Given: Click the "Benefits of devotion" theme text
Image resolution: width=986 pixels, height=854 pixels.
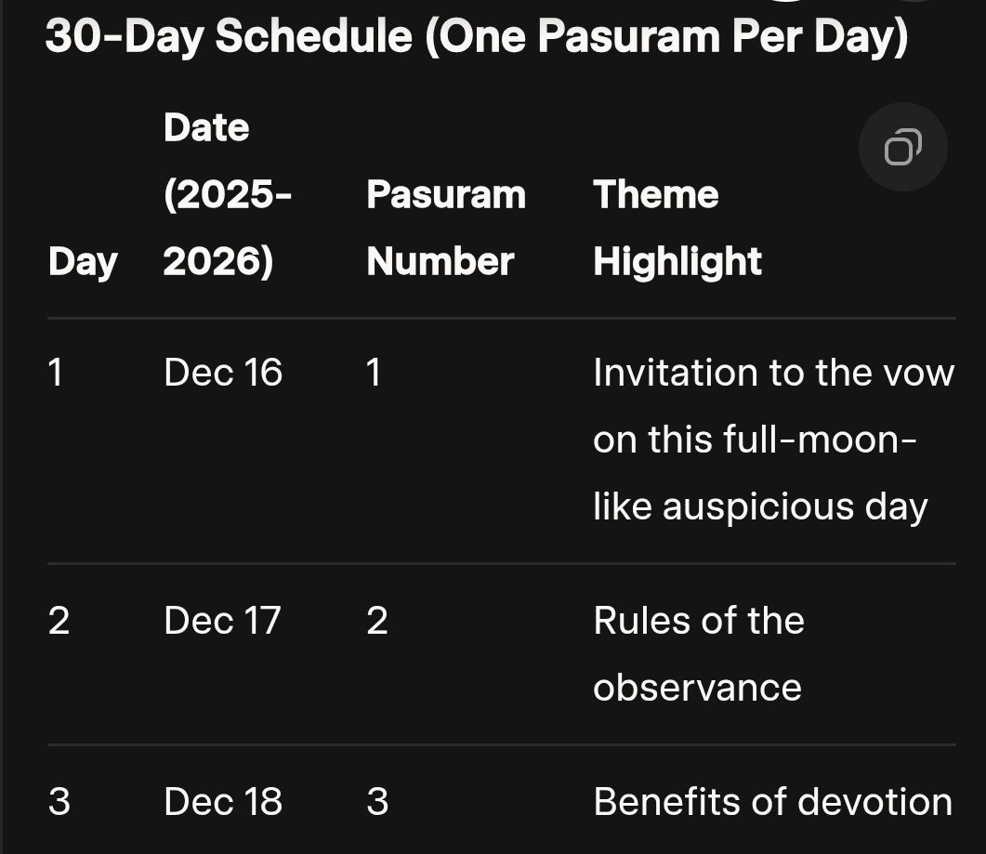Looking at the screenshot, I should coord(772,802).
